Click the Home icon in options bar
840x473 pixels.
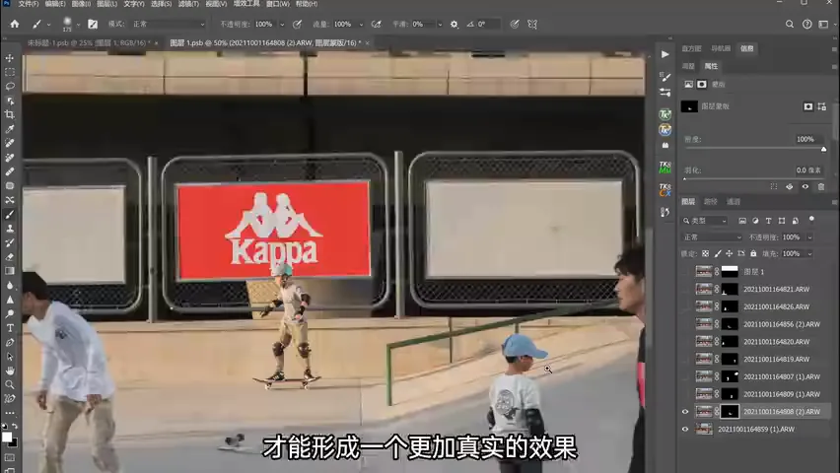pos(15,24)
